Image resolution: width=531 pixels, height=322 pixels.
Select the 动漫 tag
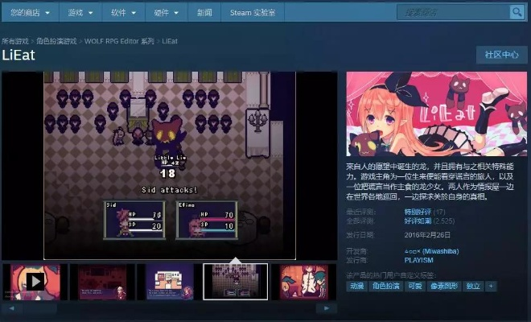[x=357, y=287]
